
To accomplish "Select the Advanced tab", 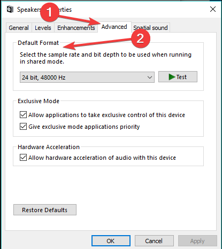I will 114,27.
